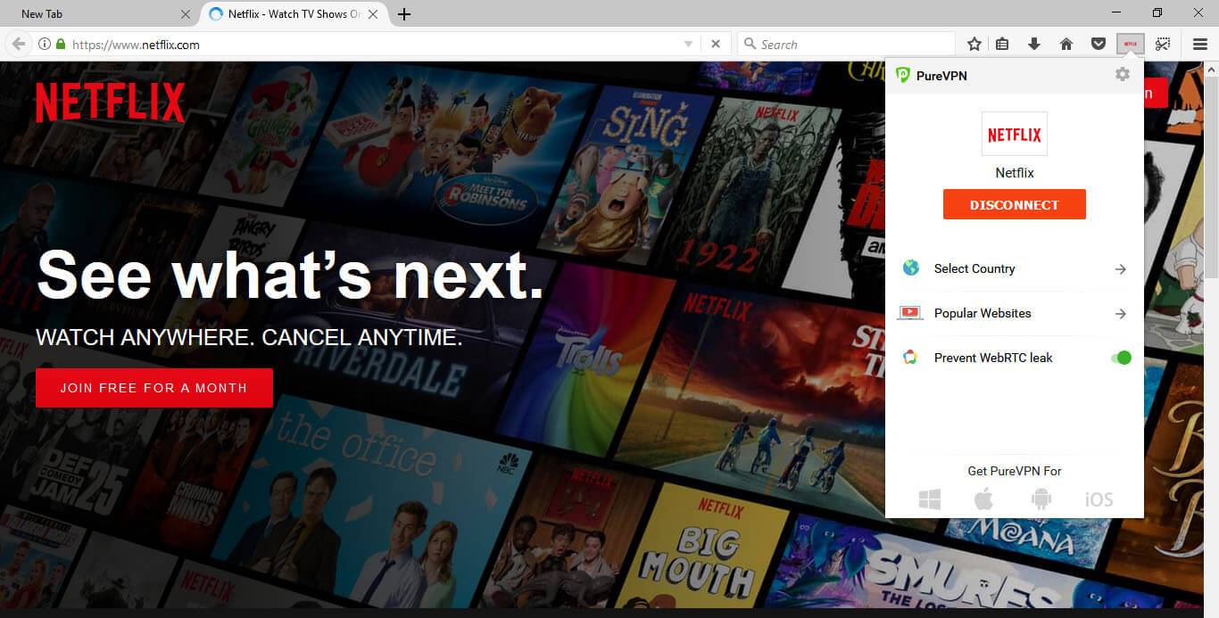Open the Select Country menu entry

pyautogui.click(x=1014, y=268)
